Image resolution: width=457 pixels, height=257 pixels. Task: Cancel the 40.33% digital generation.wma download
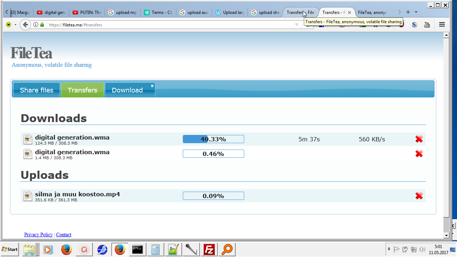[x=419, y=139]
